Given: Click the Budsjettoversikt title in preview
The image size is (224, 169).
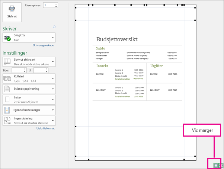Looking at the screenshot, I should [x=117, y=39].
